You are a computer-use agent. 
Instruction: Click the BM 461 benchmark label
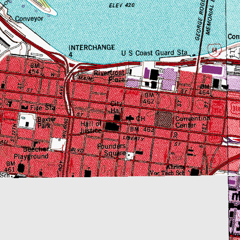click(9, 166)
